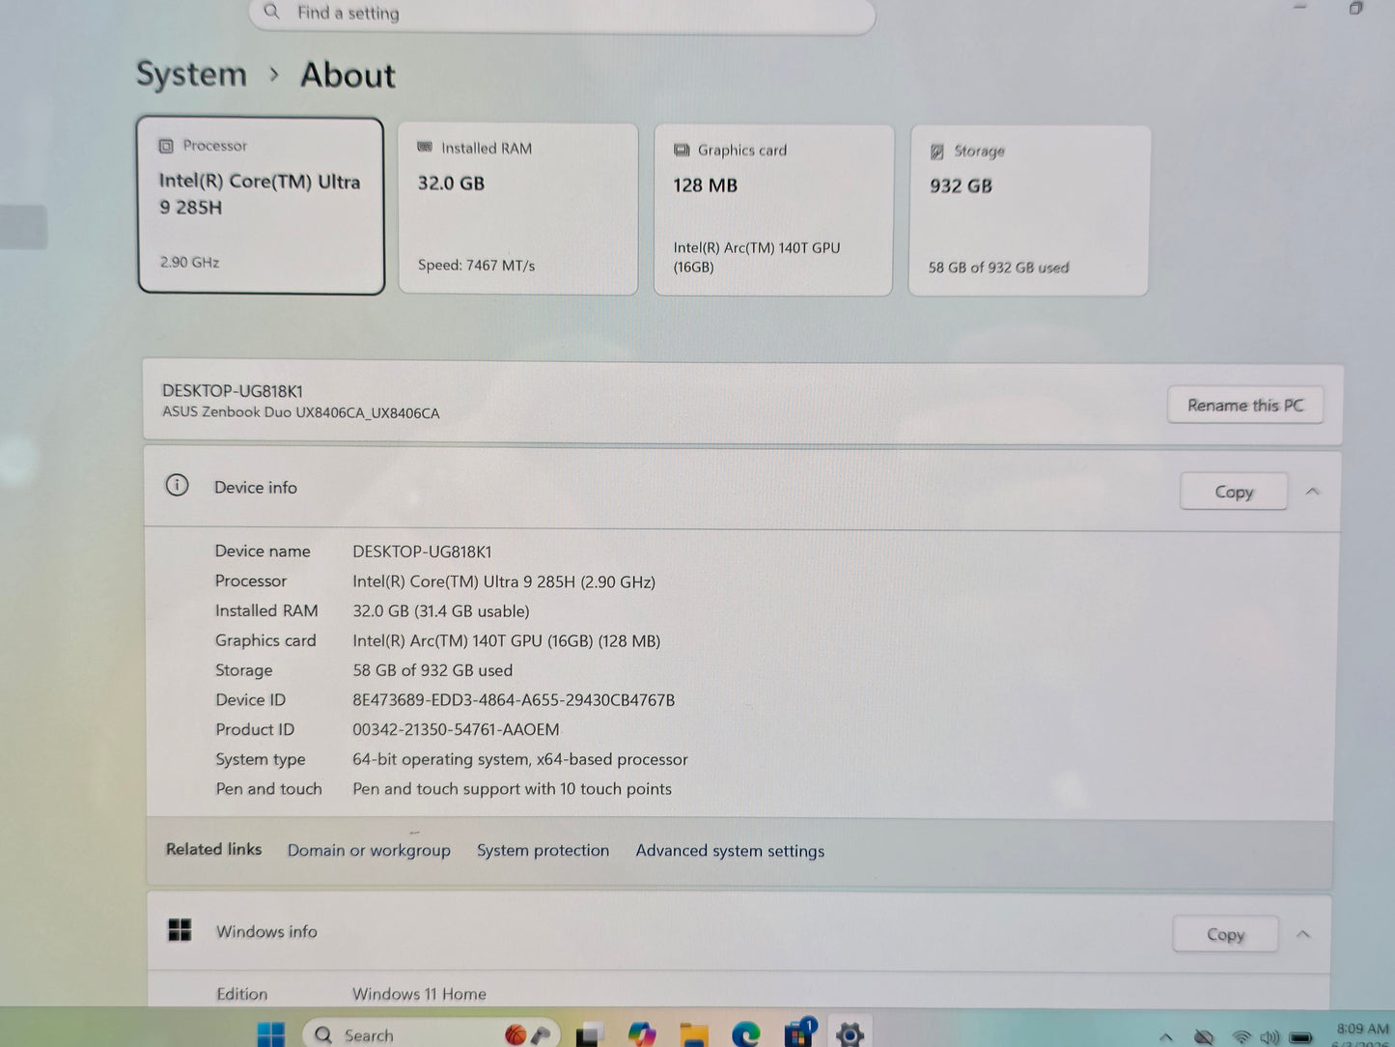Viewport: 1395px width, 1047px height.
Task: Open Advanced system settings link
Action: pyautogui.click(x=730, y=851)
